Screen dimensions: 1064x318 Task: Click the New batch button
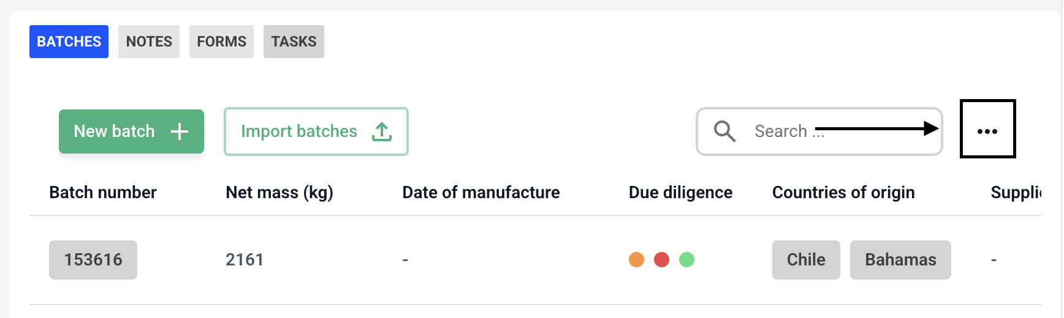pos(131,131)
